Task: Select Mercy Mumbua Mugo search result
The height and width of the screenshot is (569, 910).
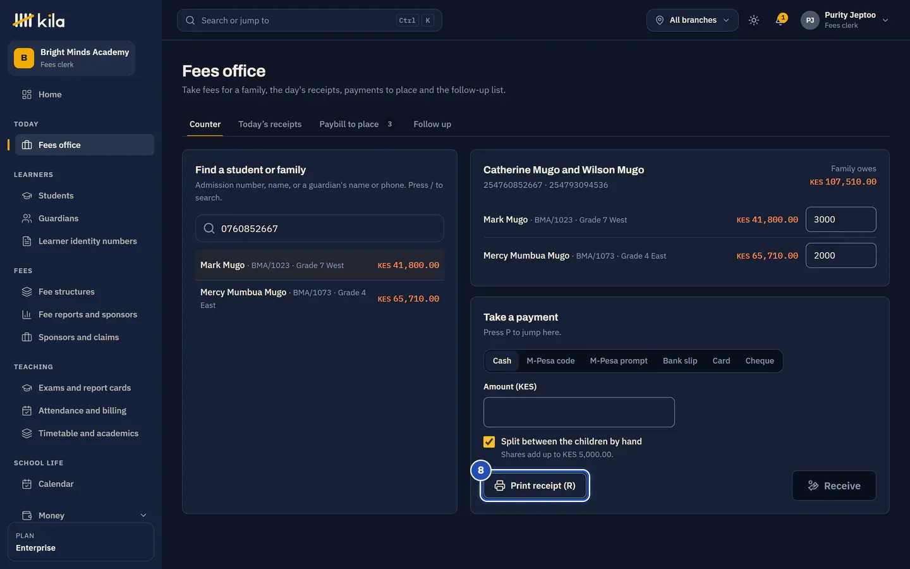Action: [320, 298]
